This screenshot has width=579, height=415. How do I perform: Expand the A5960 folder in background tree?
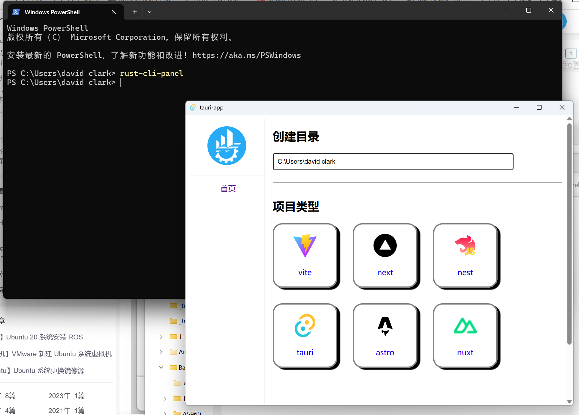coord(165,413)
